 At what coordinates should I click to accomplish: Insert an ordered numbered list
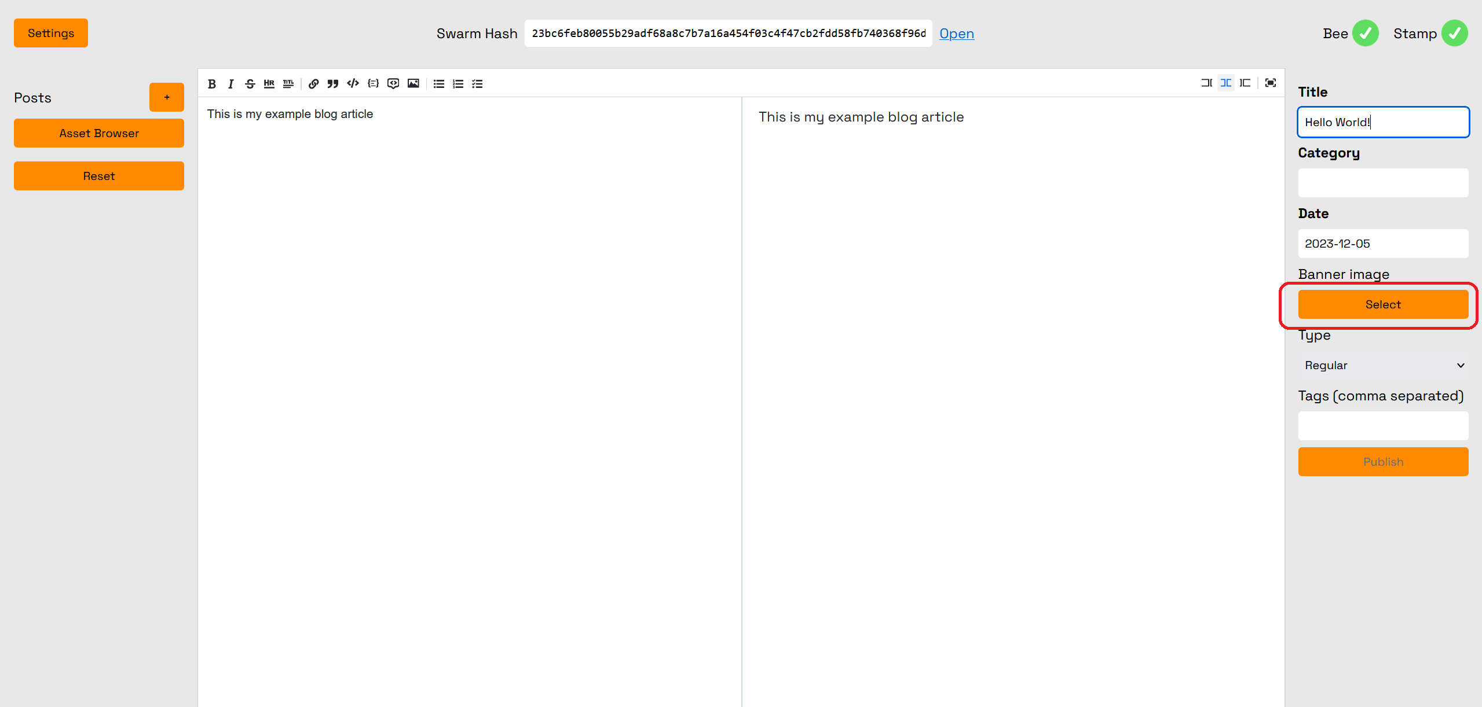[458, 84]
